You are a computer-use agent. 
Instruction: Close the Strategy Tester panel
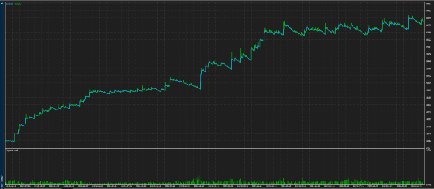(x=2, y=3)
